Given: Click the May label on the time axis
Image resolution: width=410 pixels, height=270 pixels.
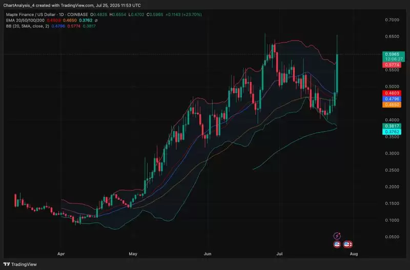Looking at the screenshot, I should click(134, 254).
